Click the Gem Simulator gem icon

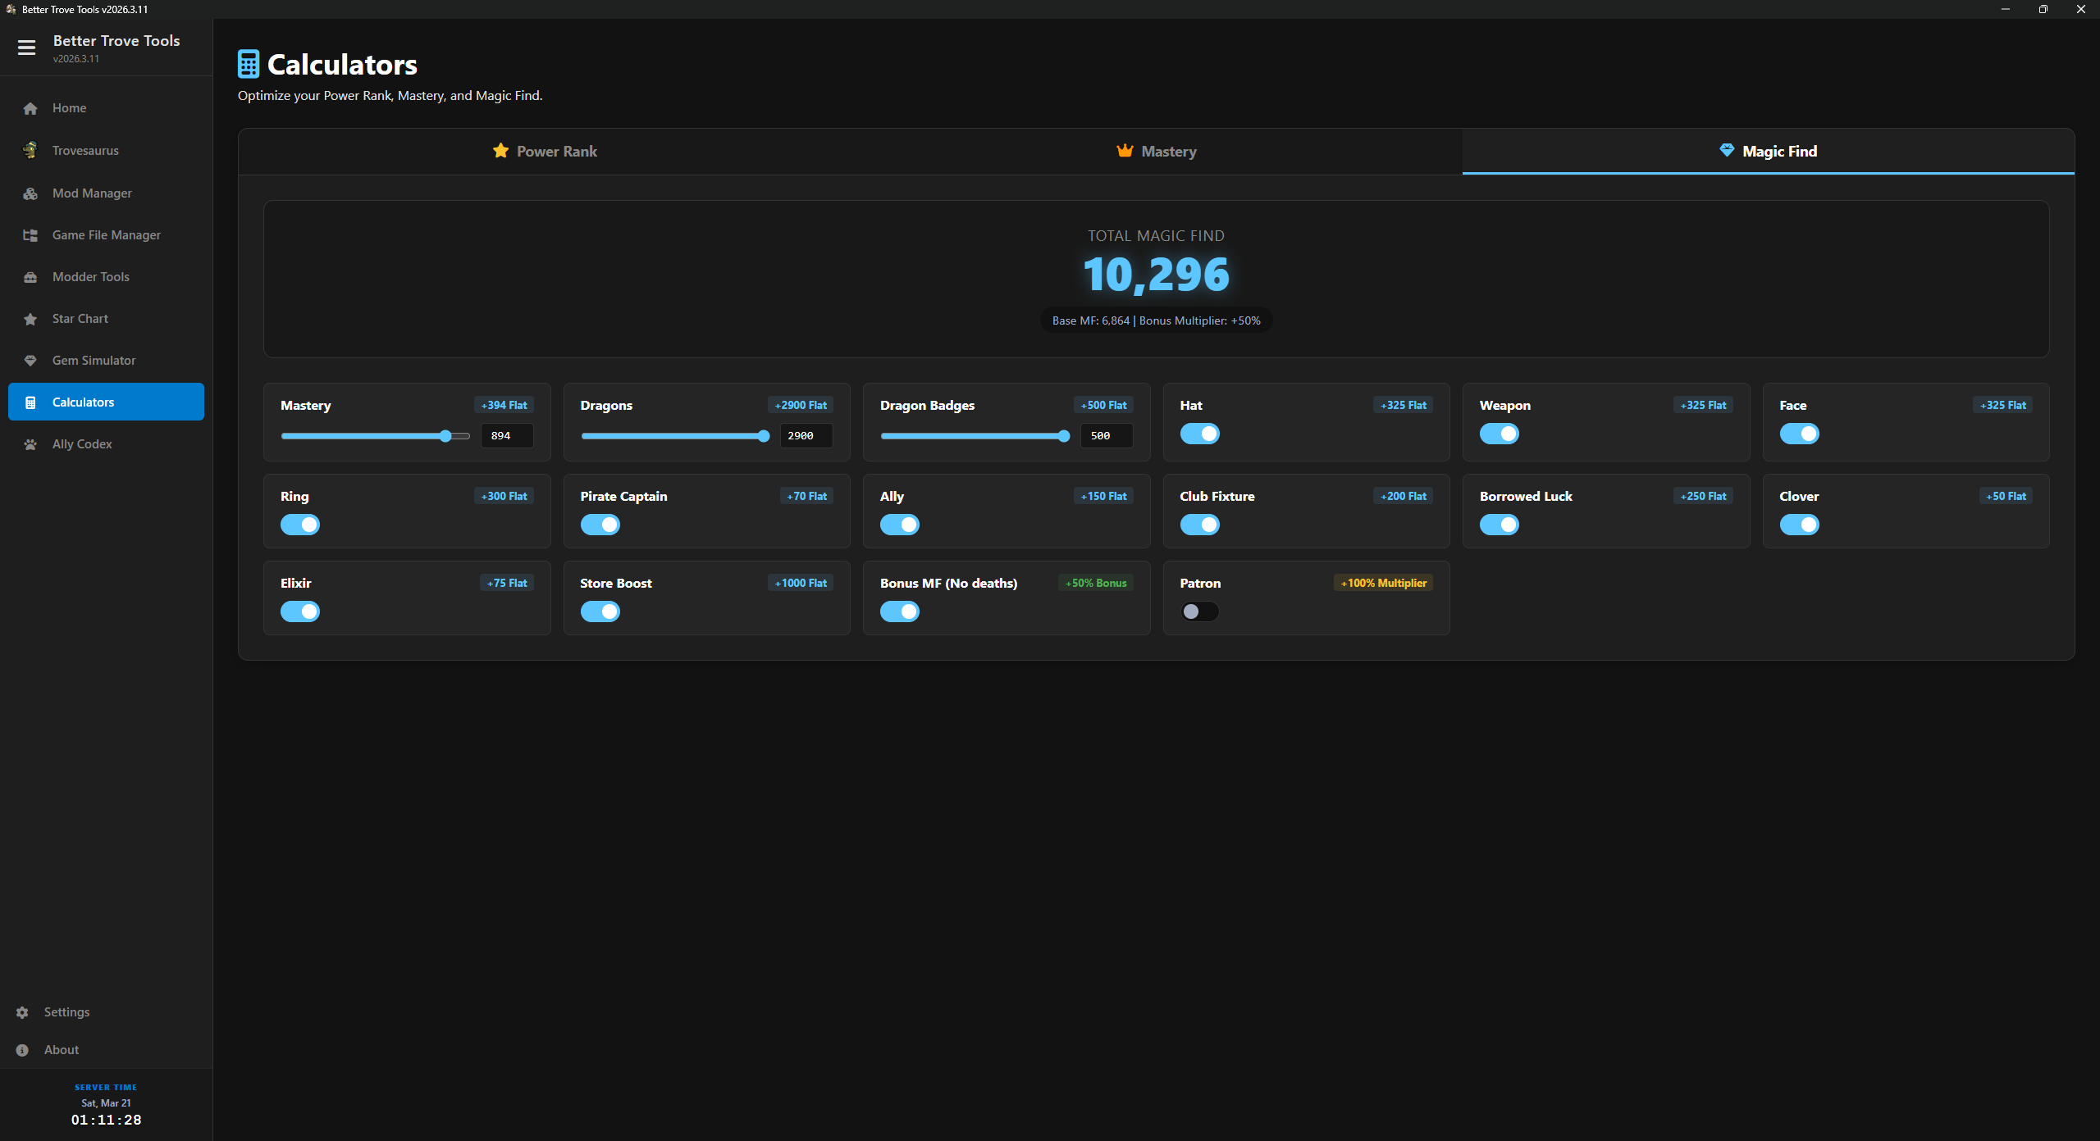(30, 361)
